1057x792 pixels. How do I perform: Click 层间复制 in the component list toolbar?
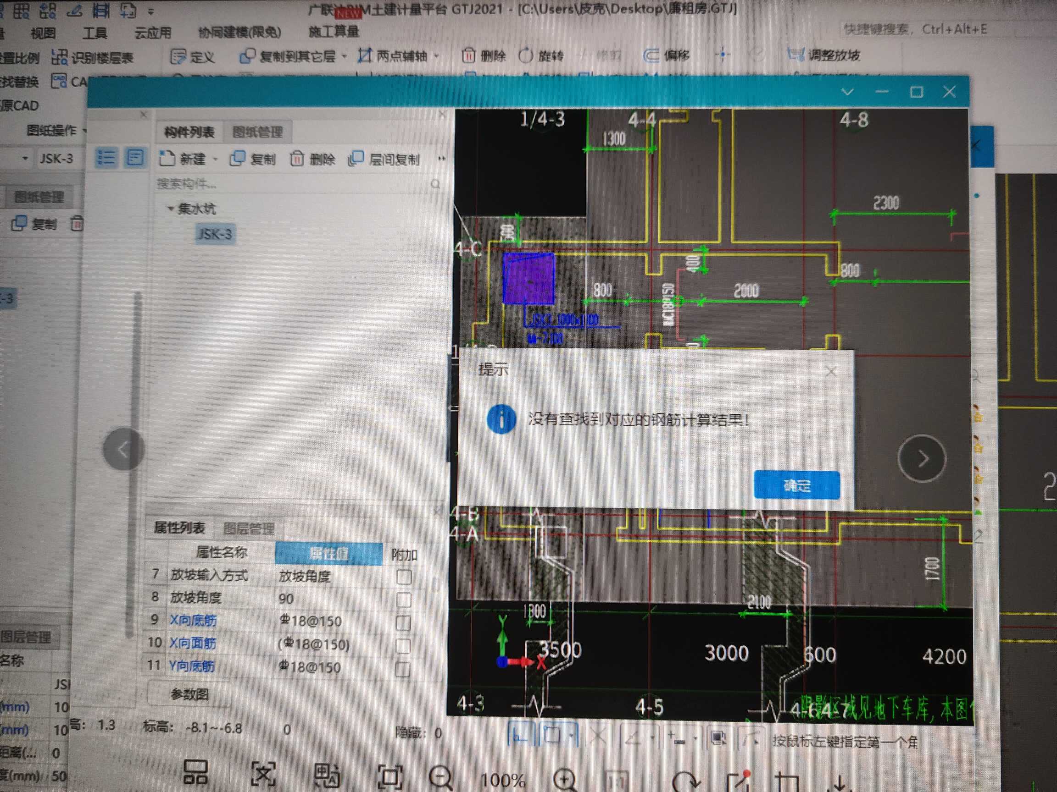coord(384,159)
